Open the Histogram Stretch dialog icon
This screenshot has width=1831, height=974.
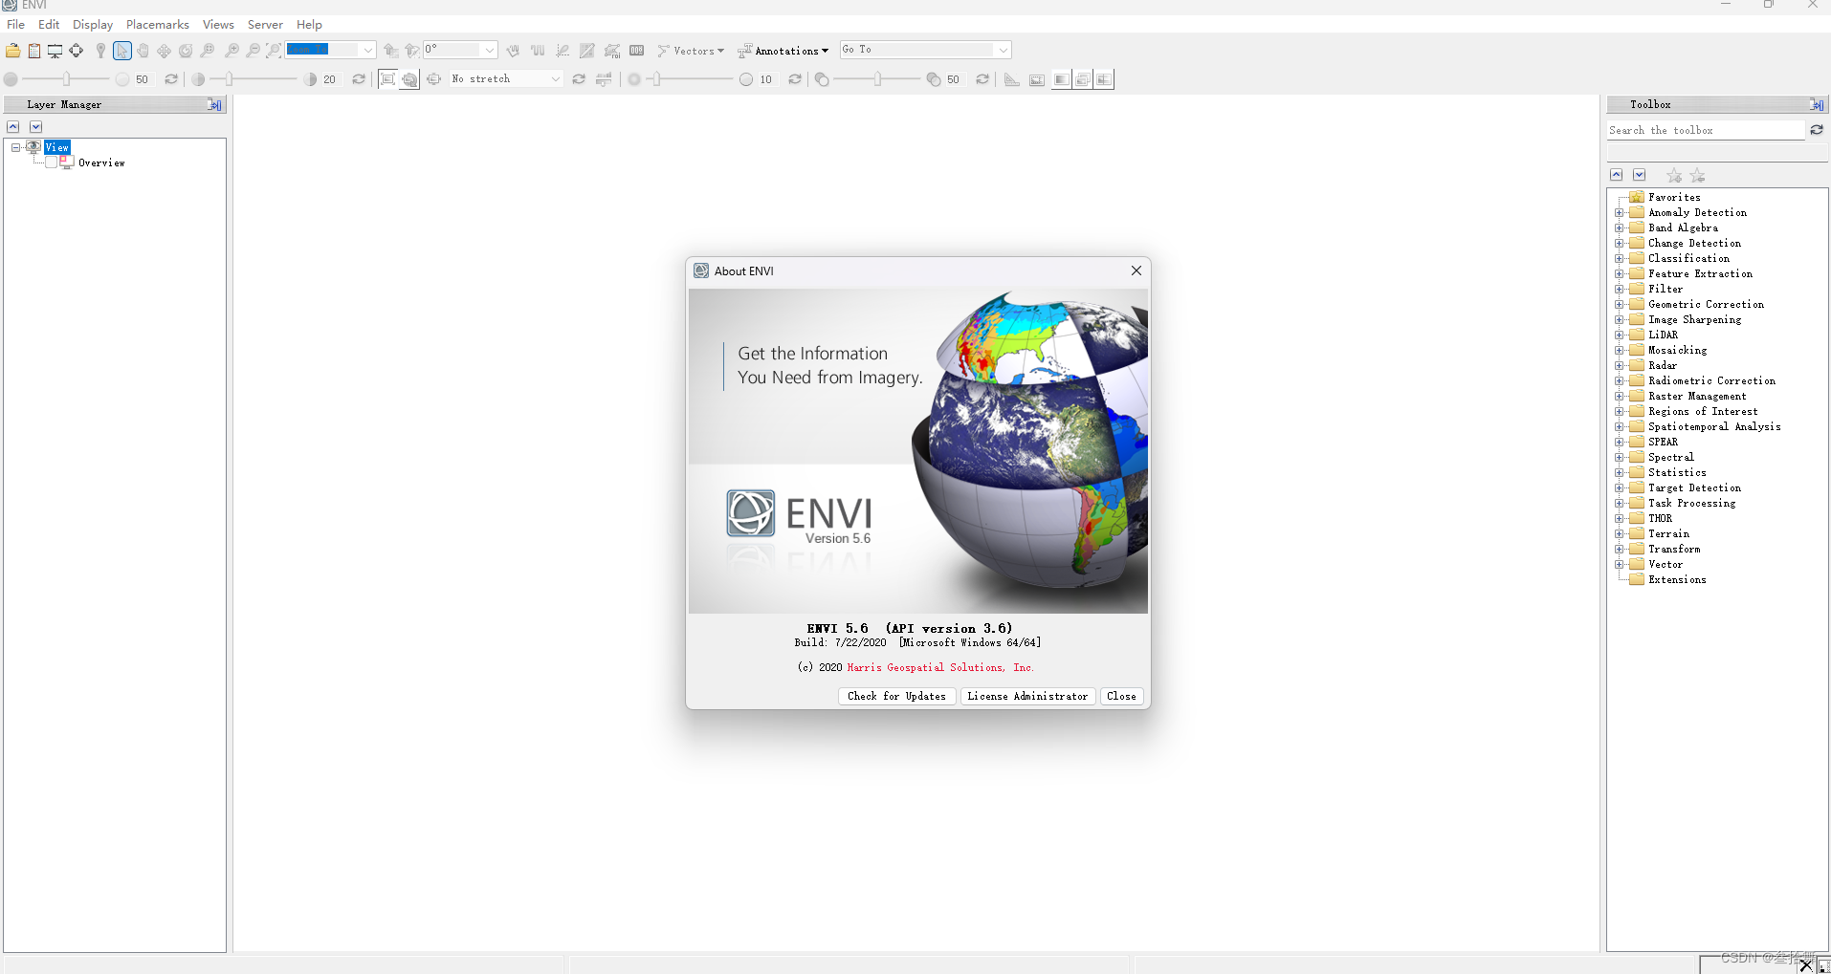[604, 79]
